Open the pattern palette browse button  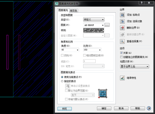coord(107,25)
